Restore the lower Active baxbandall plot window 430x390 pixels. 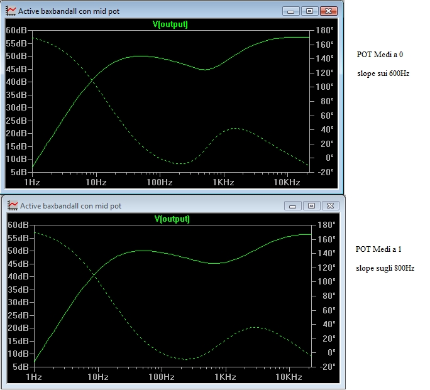tap(311, 205)
